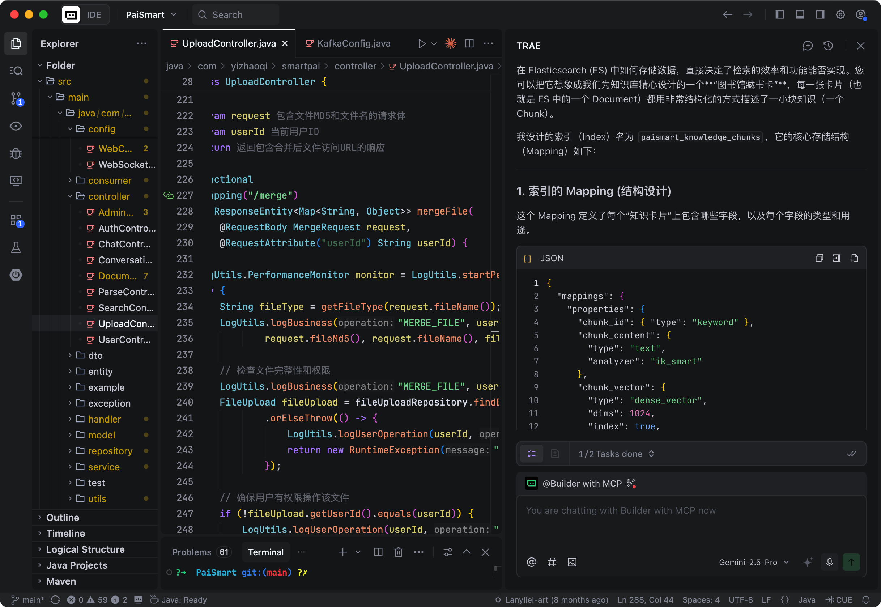Click the Testing flask icon in sidebar
The height and width of the screenshot is (607, 881).
point(16,247)
